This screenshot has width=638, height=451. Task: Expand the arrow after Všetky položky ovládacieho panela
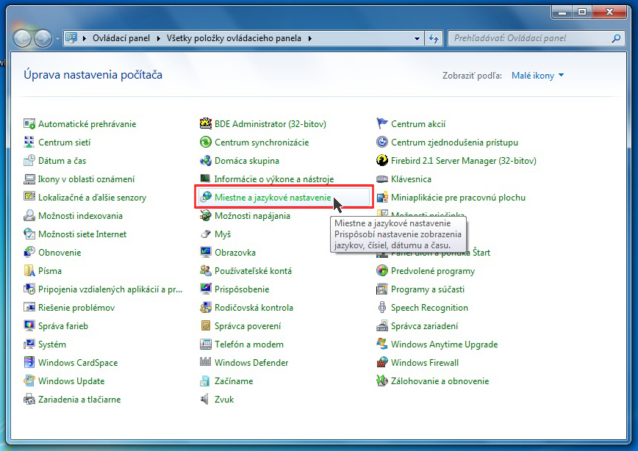click(310, 39)
